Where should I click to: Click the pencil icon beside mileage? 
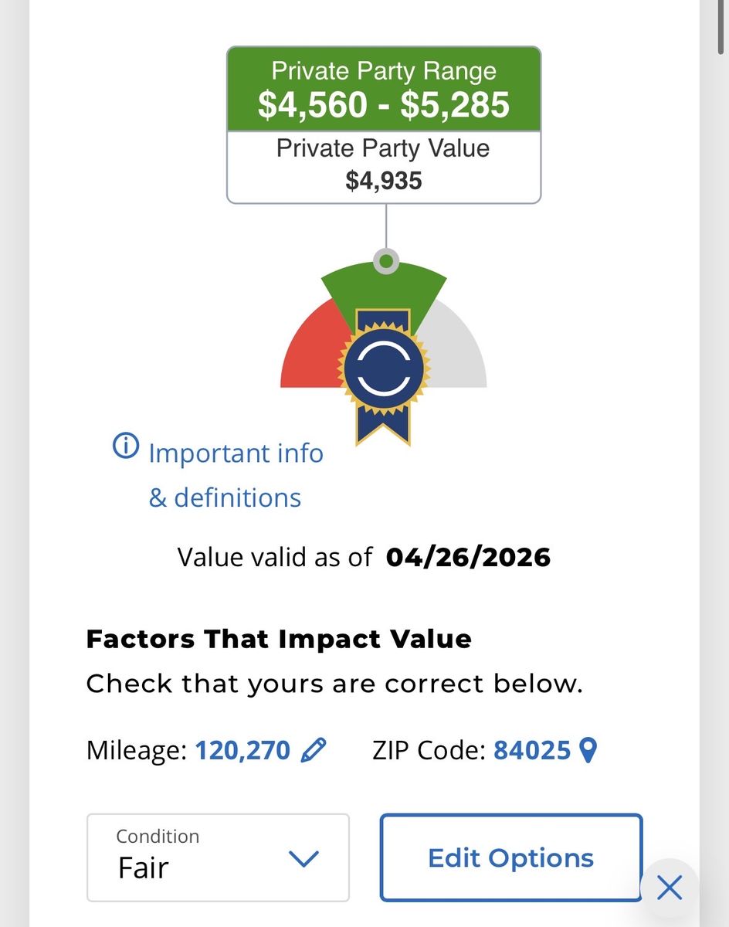click(313, 749)
